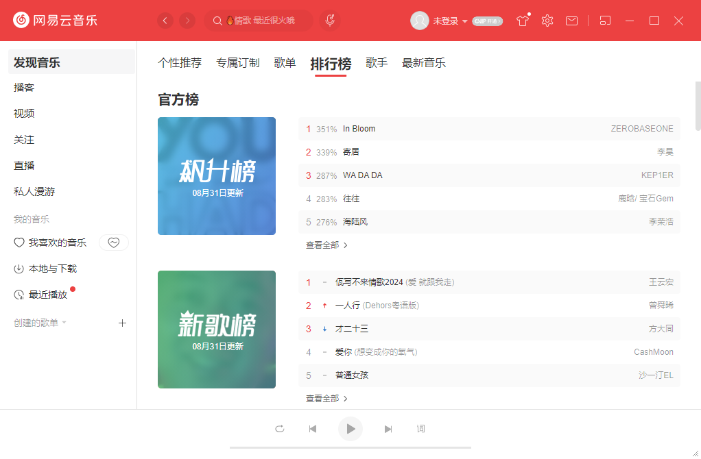701x459 pixels.
Task: Open the theme skin gift icon
Action: pyautogui.click(x=522, y=21)
